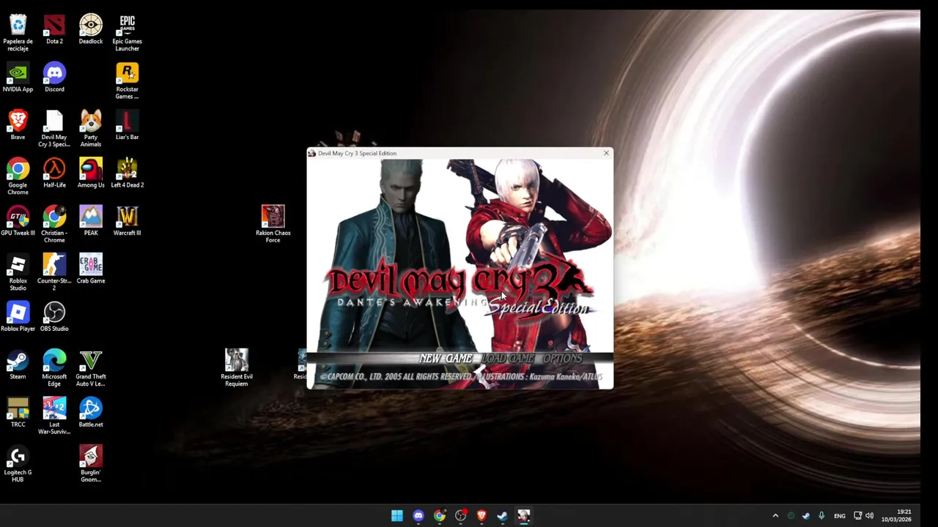Select the TRCC desktop icon

pos(18,413)
